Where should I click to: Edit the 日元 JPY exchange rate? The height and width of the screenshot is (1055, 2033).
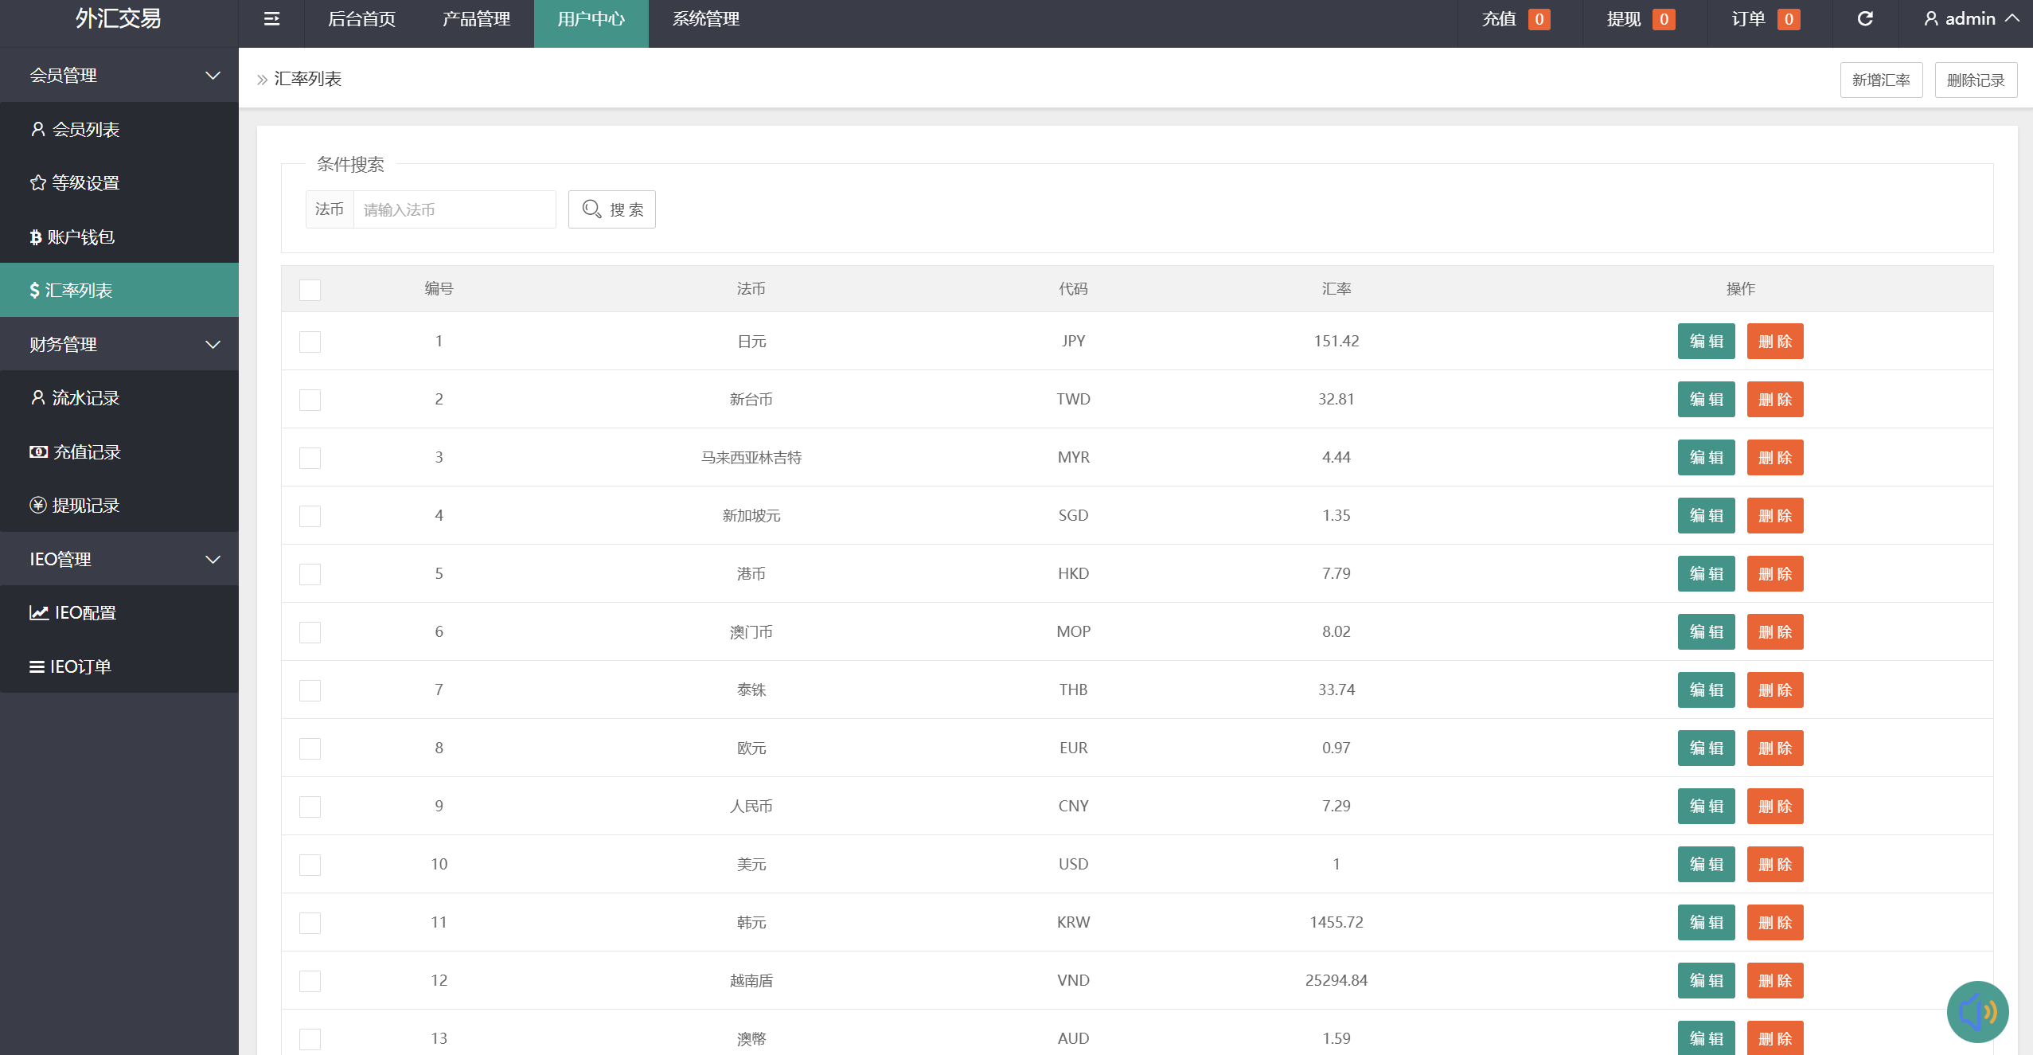1706,342
